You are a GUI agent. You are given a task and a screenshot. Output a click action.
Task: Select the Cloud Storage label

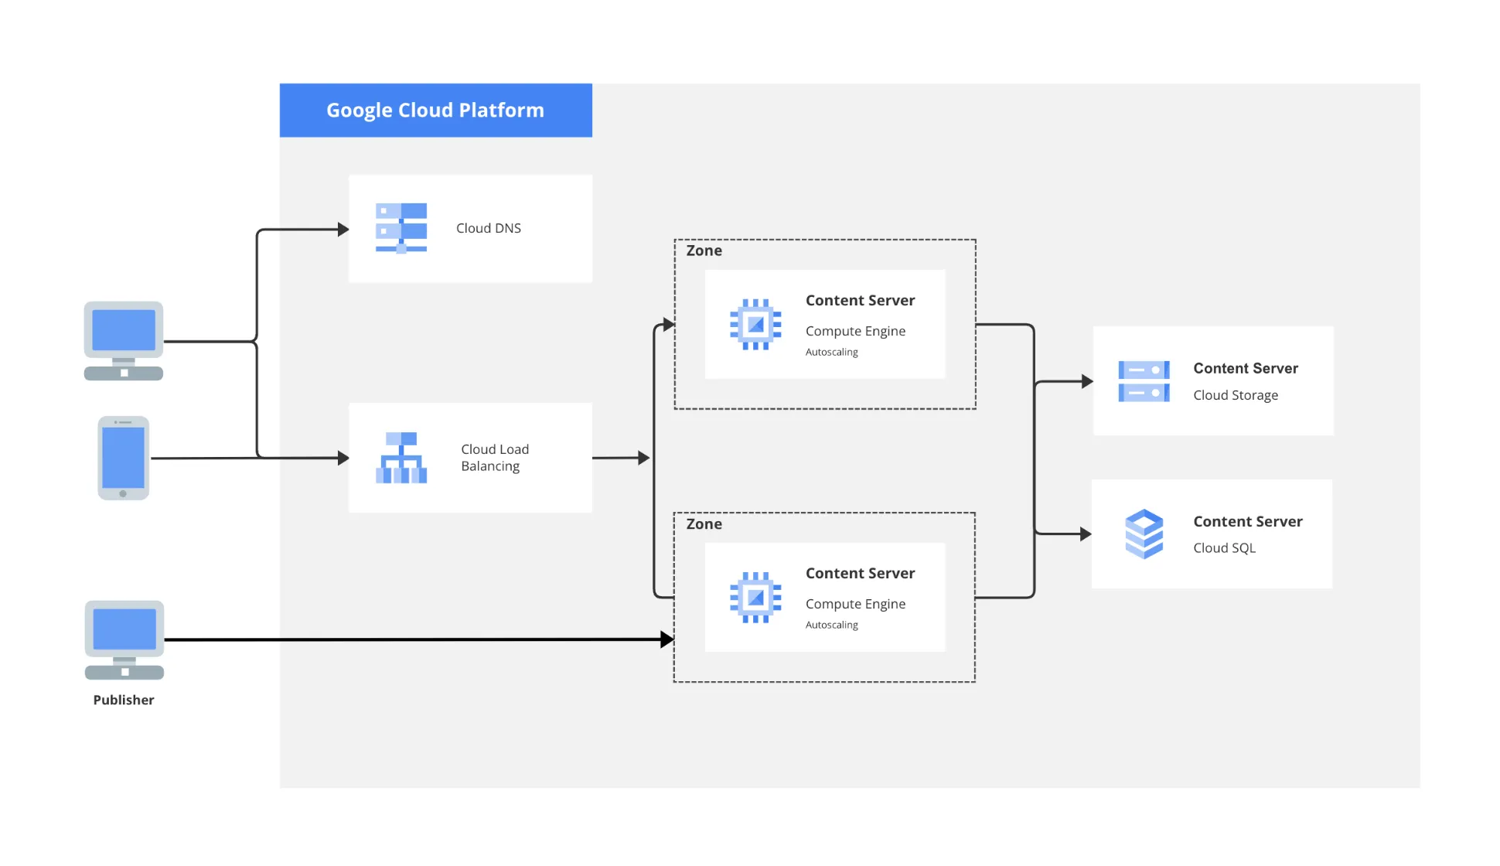pos(1236,395)
